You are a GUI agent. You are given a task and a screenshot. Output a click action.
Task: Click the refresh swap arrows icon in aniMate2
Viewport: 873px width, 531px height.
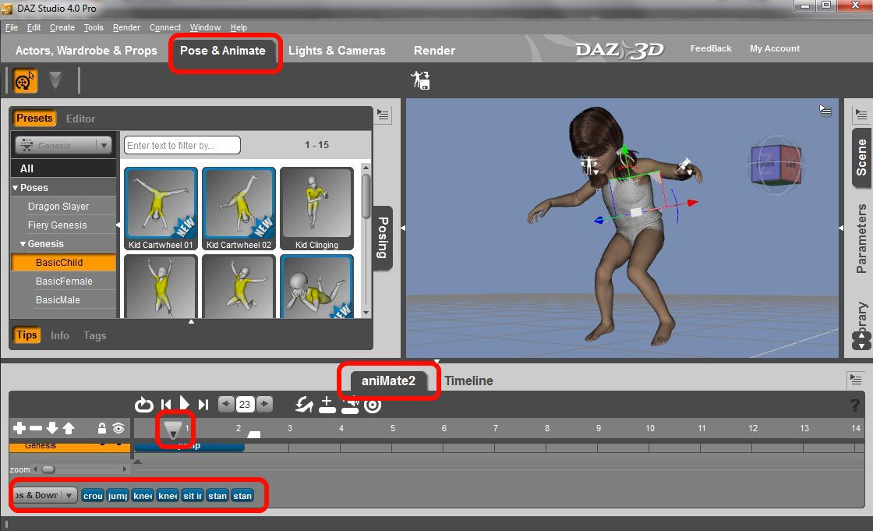coord(304,405)
